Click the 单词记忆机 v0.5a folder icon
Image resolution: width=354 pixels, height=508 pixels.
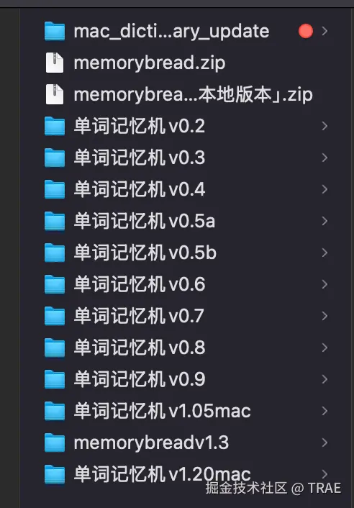tap(55, 221)
